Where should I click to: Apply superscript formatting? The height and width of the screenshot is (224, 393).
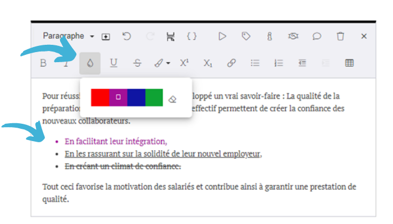[x=184, y=63]
